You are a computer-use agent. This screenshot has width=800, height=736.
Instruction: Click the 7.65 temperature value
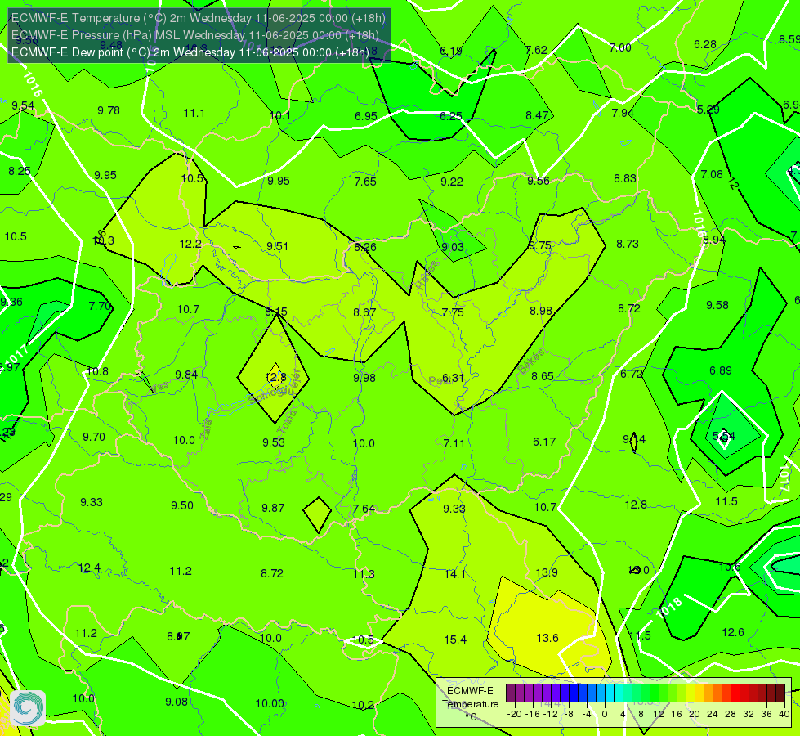[x=365, y=182]
